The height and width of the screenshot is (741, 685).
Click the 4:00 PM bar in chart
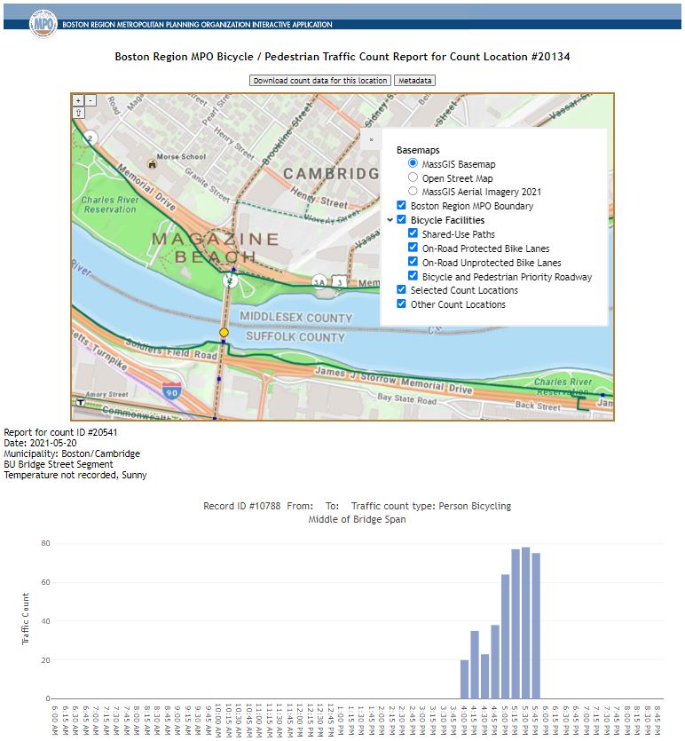click(464, 679)
